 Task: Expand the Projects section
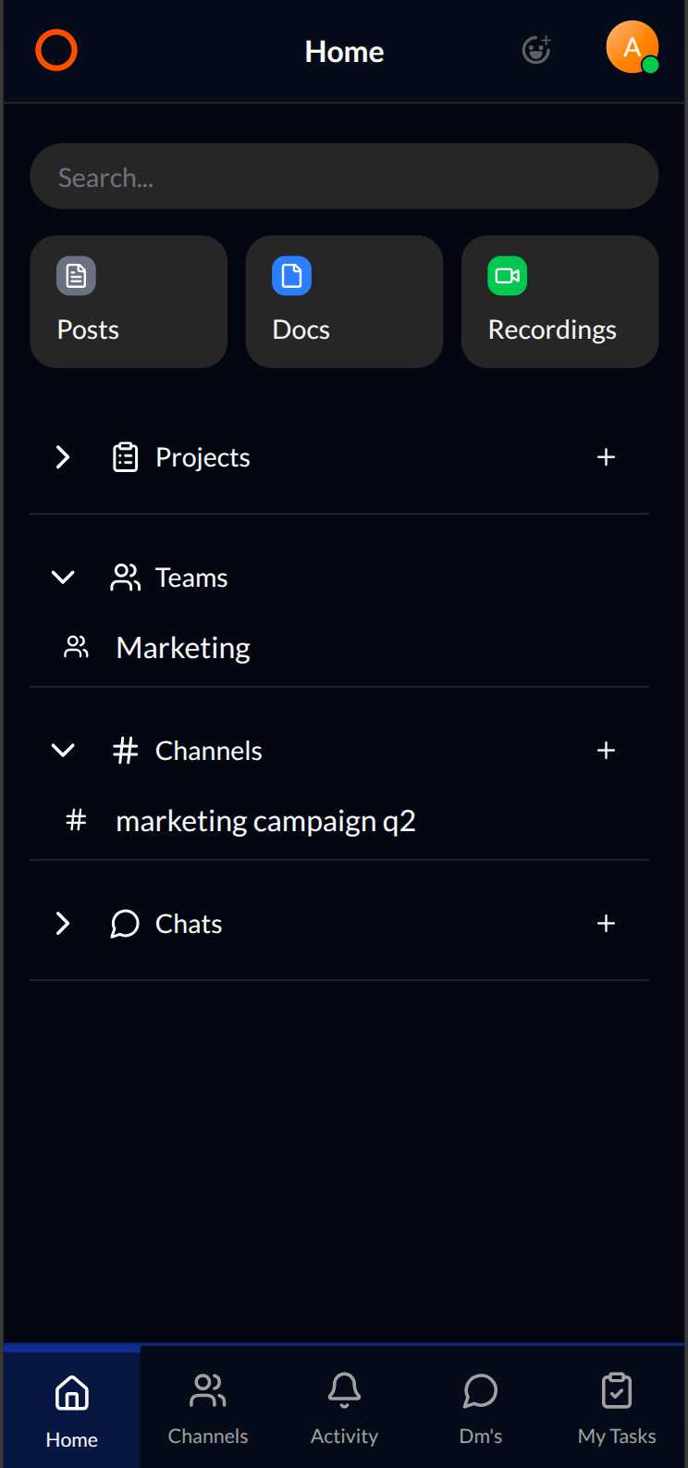pos(63,456)
